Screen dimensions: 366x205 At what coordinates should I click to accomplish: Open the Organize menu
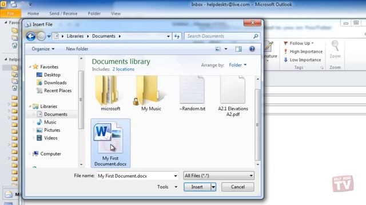coord(43,49)
